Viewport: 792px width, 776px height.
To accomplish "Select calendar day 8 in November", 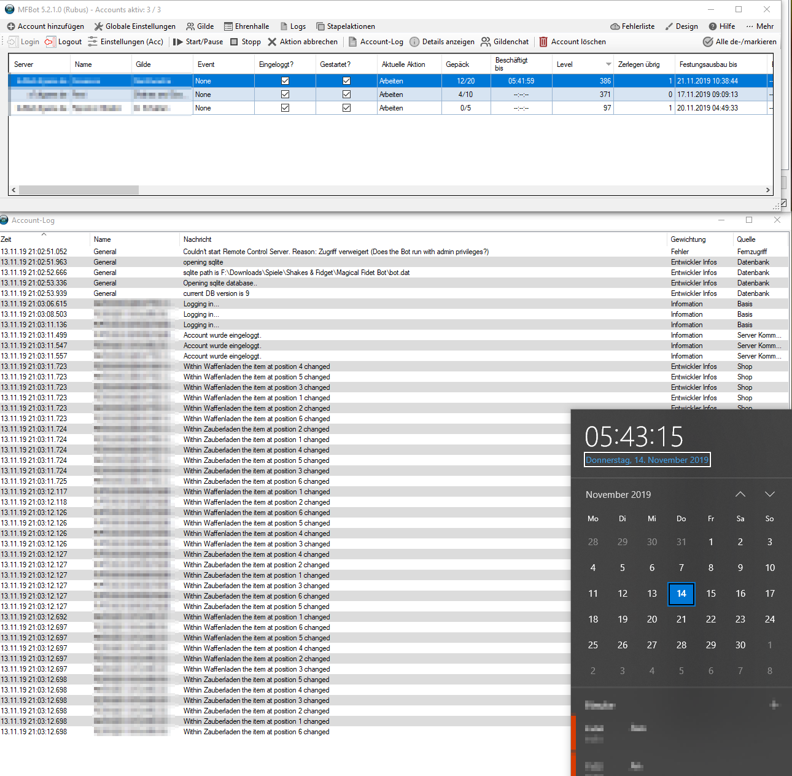I will point(711,568).
